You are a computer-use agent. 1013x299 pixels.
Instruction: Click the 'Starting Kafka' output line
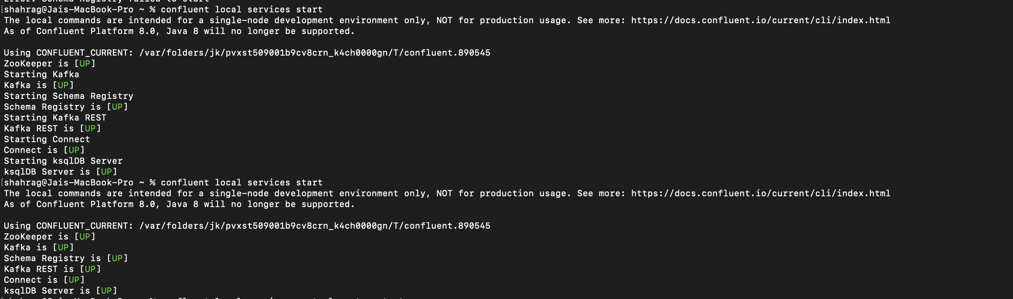click(x=41, y=74)
